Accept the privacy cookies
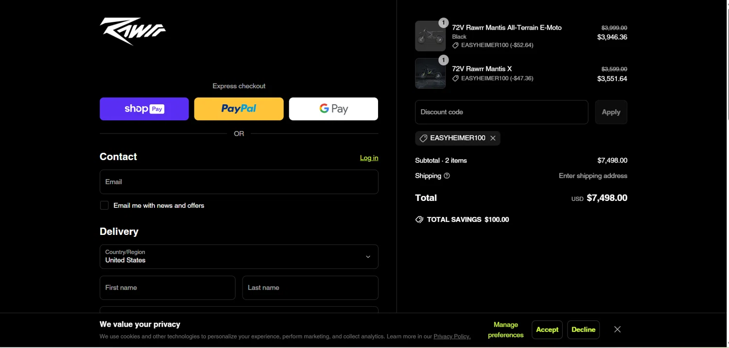Viewport: 729px width, 348px height. click(547, 330)
